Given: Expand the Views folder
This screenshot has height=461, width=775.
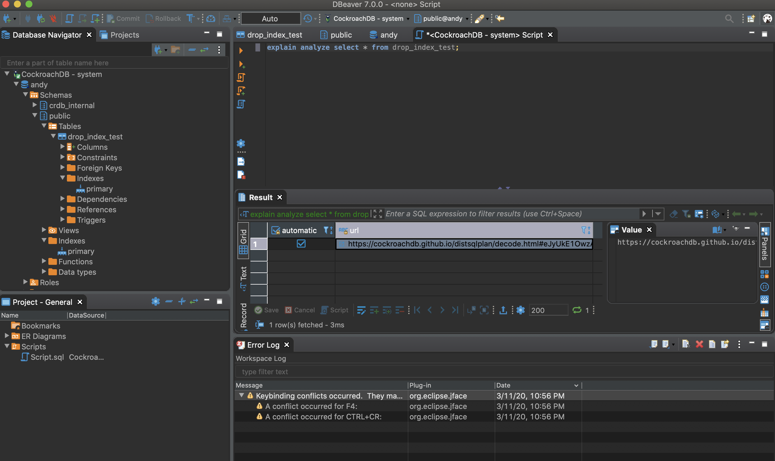Looking at the screenshot, I should [x=44, y=230].
